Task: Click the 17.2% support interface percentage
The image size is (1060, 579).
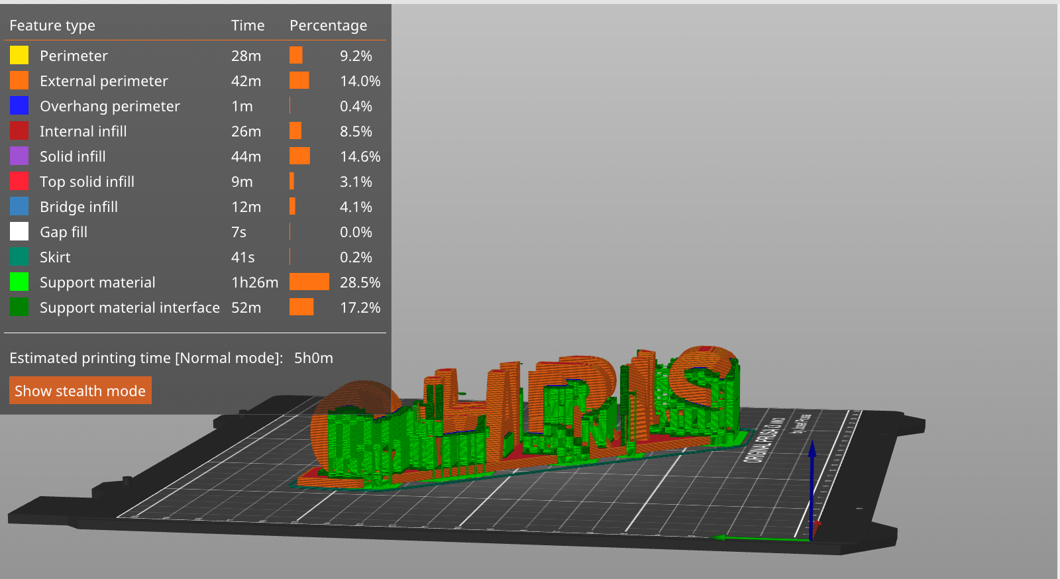Action: [360, 307]
